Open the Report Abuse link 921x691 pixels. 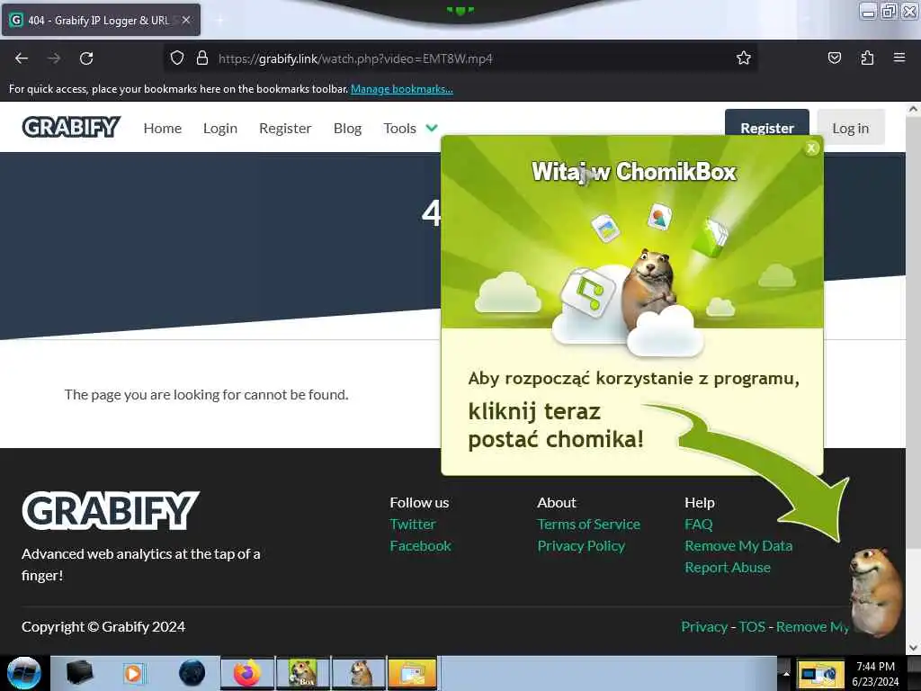pos(727,568)
